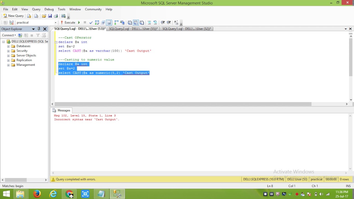Click the Activity Monitor toolbar icon
The image size is (354, 199).
pyautogui.click(x=63, y=16)
